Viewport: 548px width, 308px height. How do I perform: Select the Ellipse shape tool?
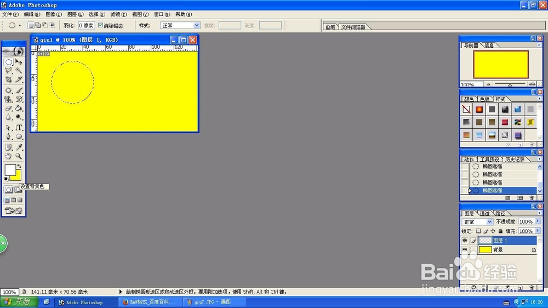click(19, 136)
